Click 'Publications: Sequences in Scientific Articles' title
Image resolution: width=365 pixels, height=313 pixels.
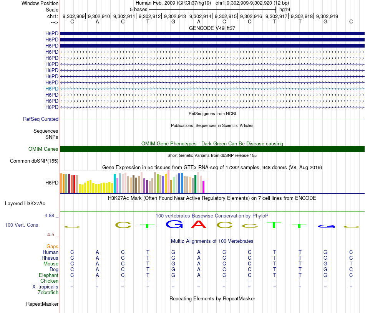click(x=212, y=125)
